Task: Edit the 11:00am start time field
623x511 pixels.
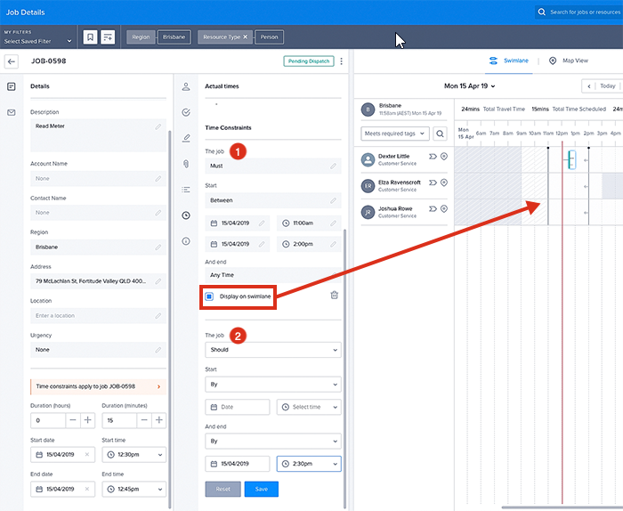Action: coord(309,223)
